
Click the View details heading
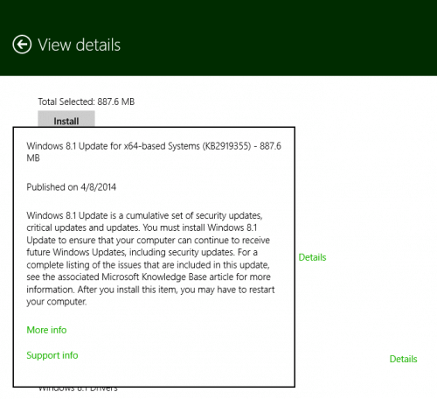(79, 45)
